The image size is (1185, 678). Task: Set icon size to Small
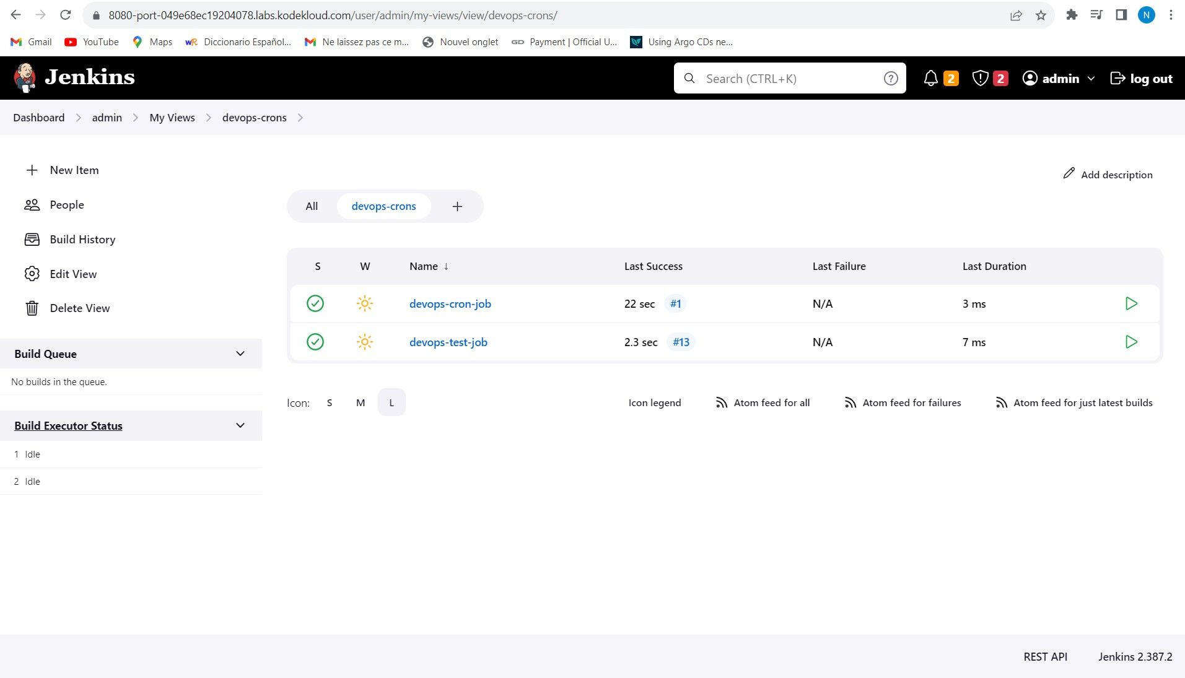[330, 402]
